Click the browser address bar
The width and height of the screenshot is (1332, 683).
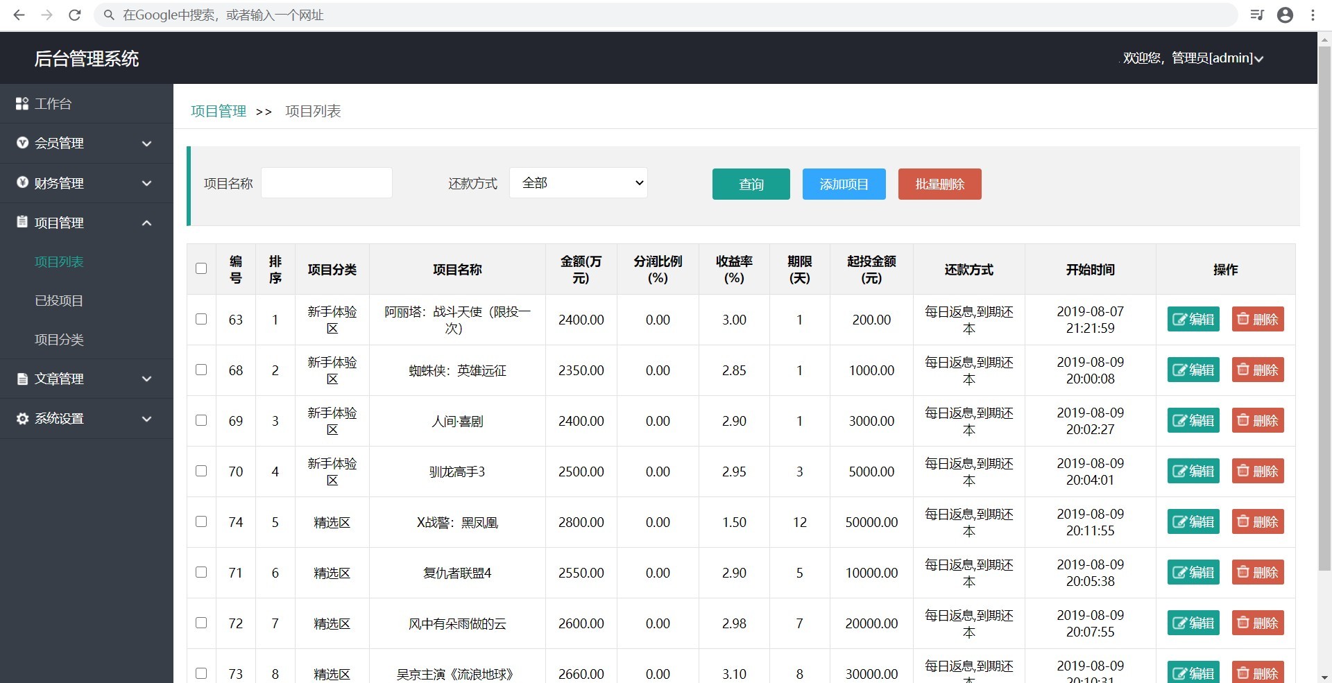pyautogui.click(x=666, y=15)
